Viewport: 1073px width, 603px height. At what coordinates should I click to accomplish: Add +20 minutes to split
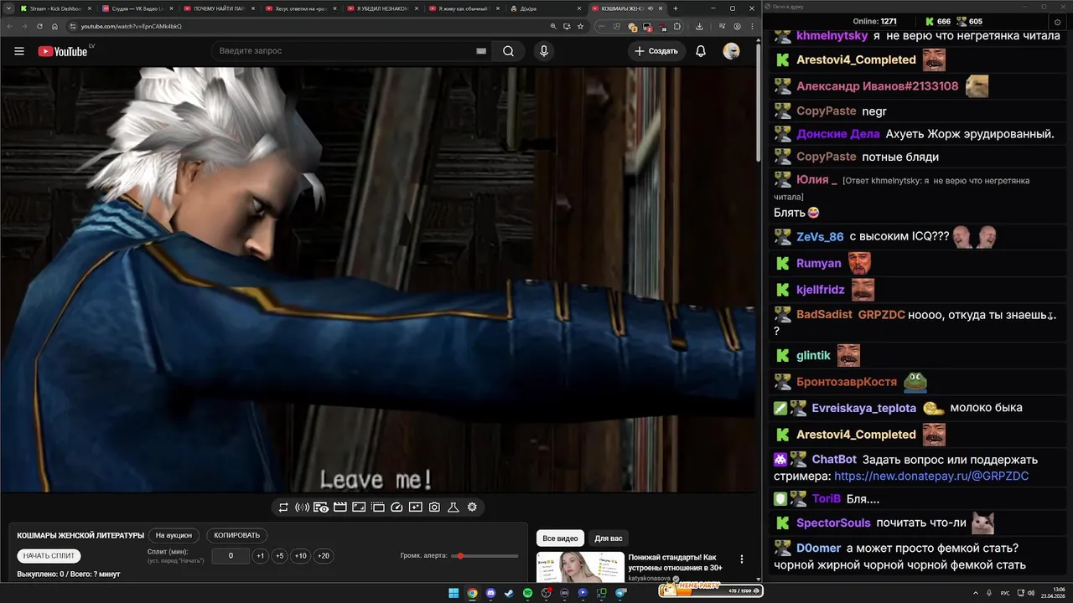pos(323,556)
